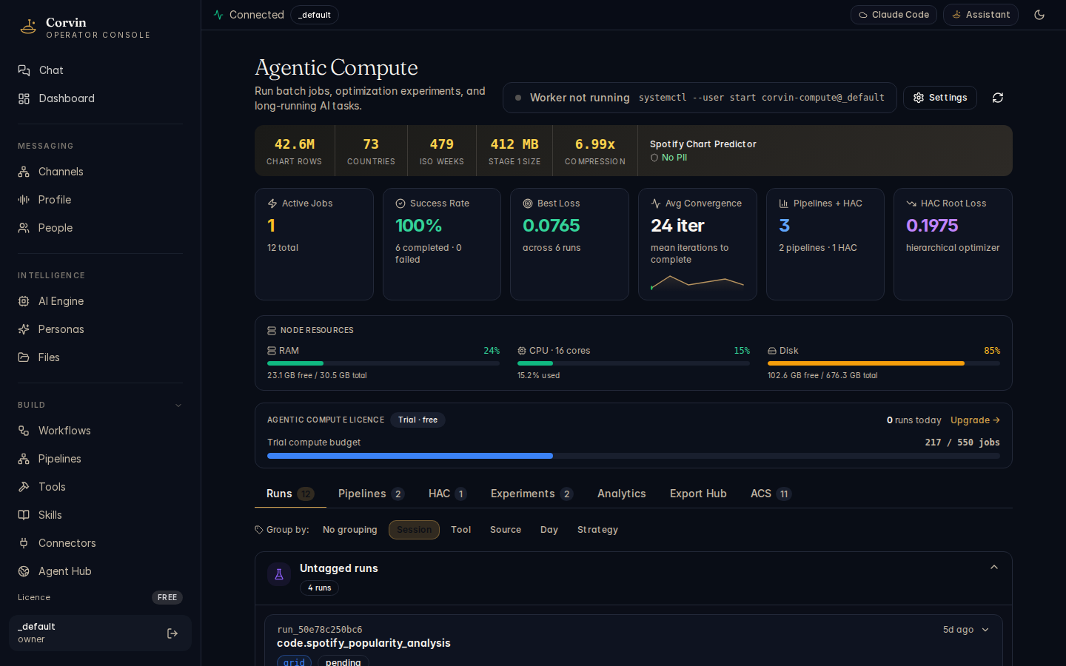Group runs by Source
This screenshot has height=666, width=1066.
(x=506, y=530)
